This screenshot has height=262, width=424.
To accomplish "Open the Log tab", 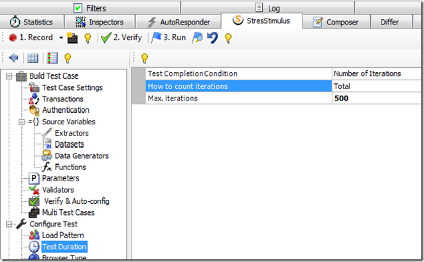I will tap(267, 8).
